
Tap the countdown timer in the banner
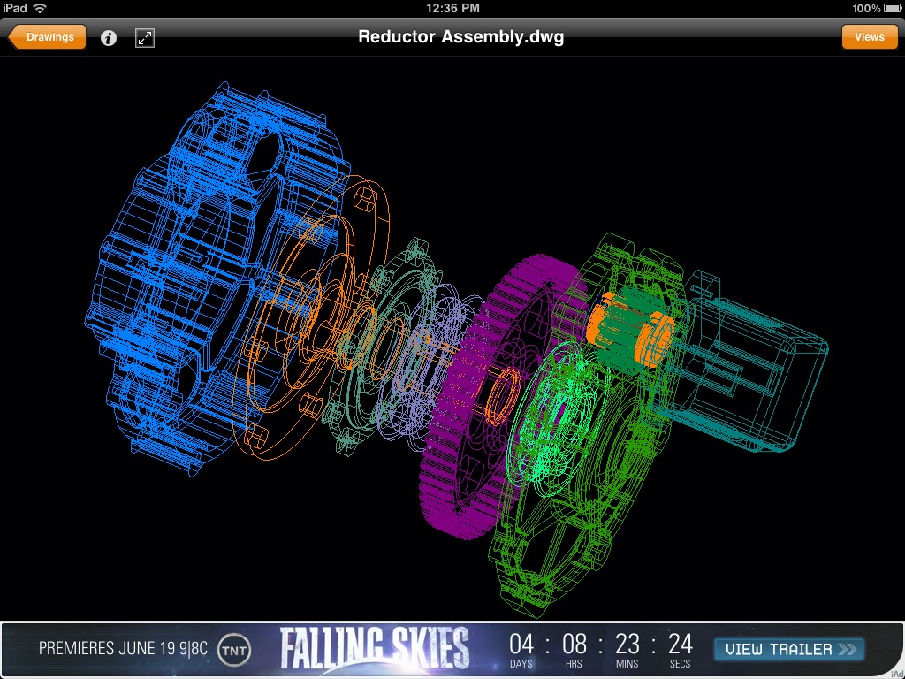[x=603, y=648]
